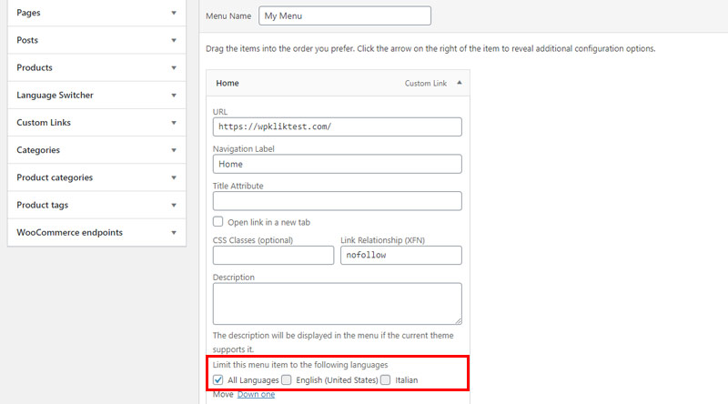
Task: Expand the Product tags panel arrow
Action: pos(174,205)
